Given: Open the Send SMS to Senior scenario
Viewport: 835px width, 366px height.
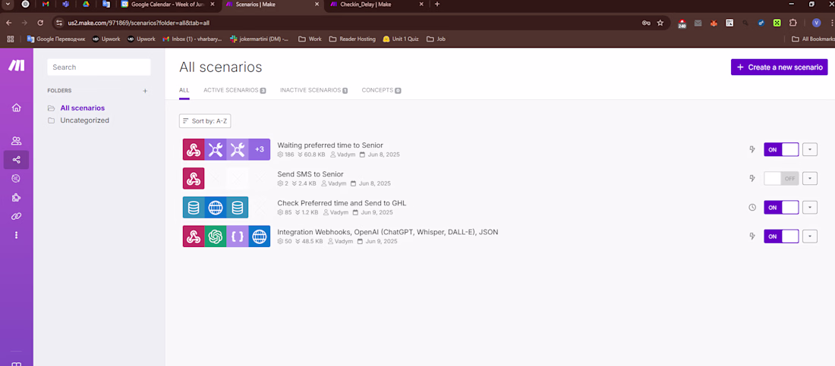Looking at the screenshot, I should (310, 174).
